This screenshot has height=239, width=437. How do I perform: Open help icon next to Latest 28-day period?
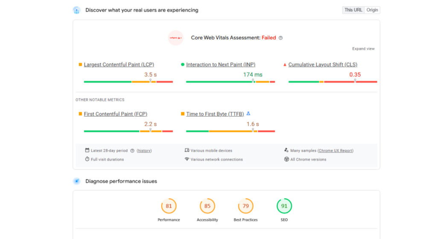point(132,150)
